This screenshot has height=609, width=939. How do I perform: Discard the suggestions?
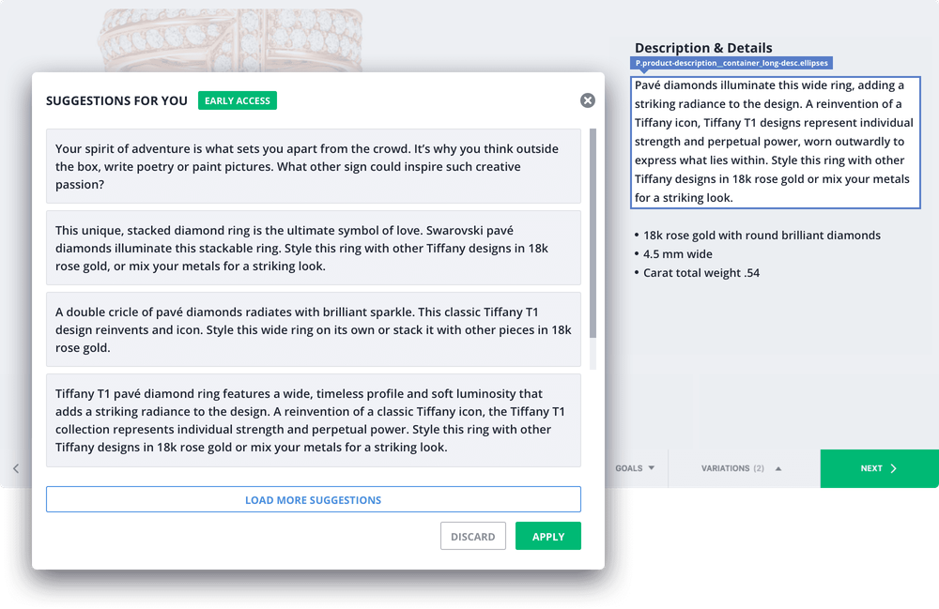[473, 536]
